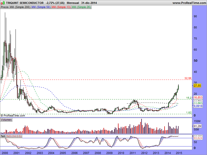Open the MM (Simple 13) indicator label

click(x=61, y=7)
